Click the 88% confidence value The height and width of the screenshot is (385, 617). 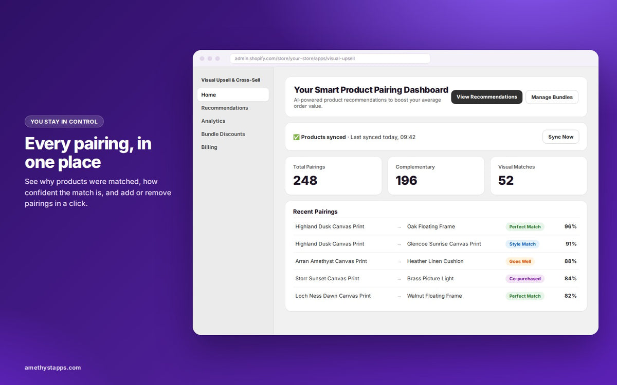pos(571,261)
